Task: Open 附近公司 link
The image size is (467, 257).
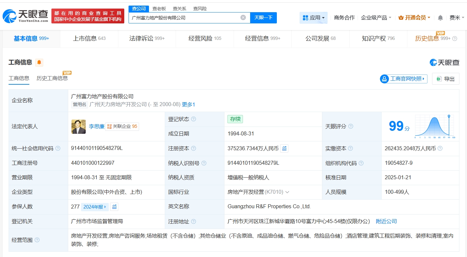Action: click(x=386, y=221)
